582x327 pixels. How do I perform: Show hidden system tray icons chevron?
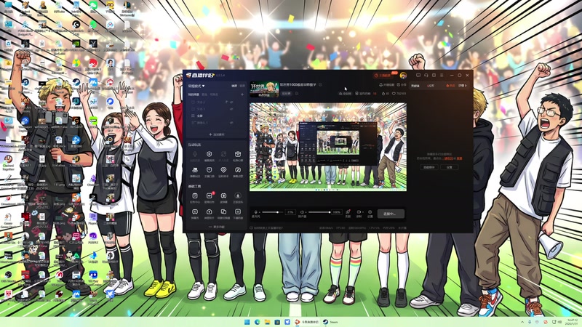point(522,322)
